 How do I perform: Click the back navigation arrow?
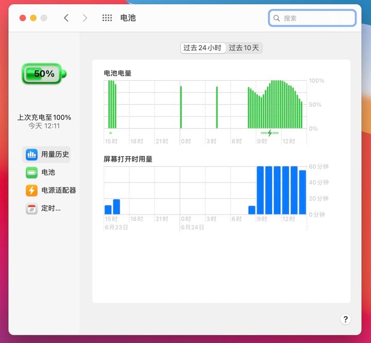point(66,18)
